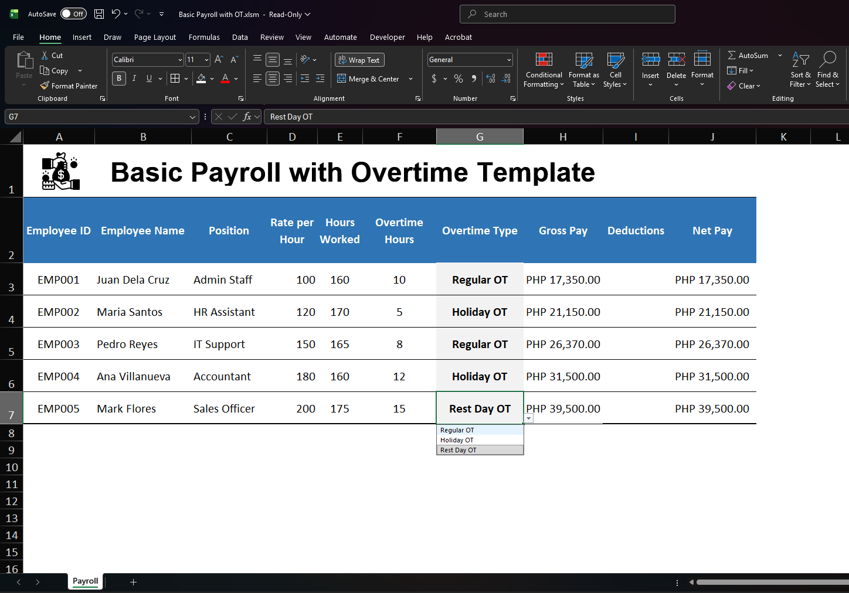Open Conditional Formatting options

543,70
